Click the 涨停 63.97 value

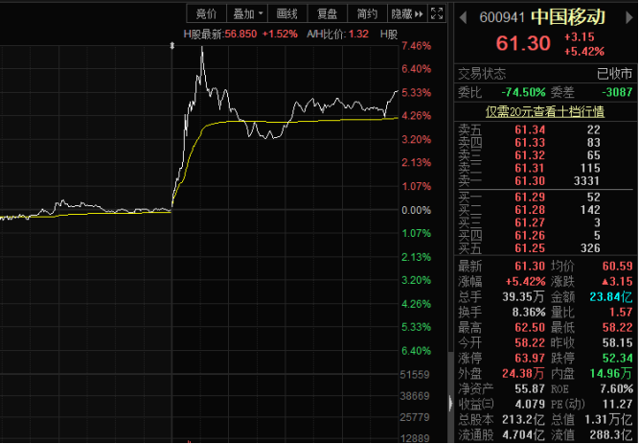point(530,359)
